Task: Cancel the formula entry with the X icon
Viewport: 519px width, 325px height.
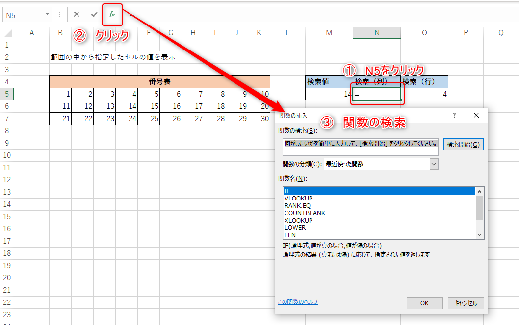Action: (x=77, y=14)
